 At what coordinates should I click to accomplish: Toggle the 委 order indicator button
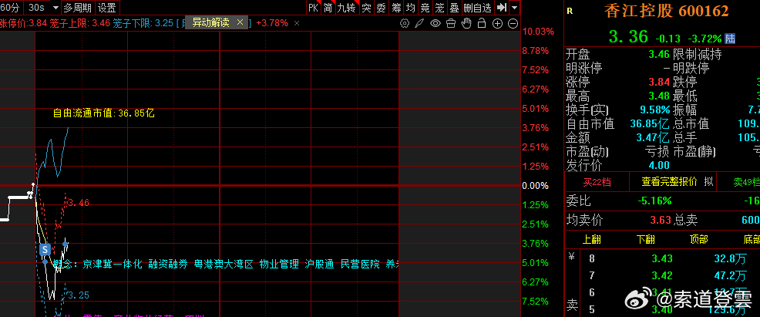point(382,8)
